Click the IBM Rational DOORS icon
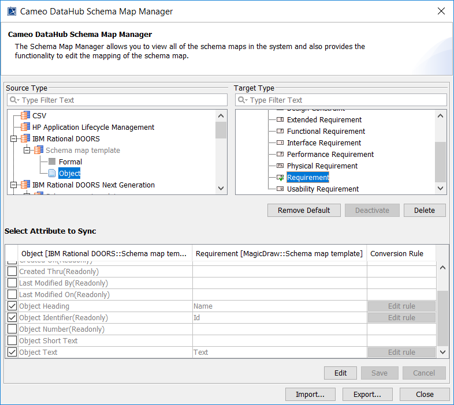The image size is (454, 405). (x=25, y=138)
